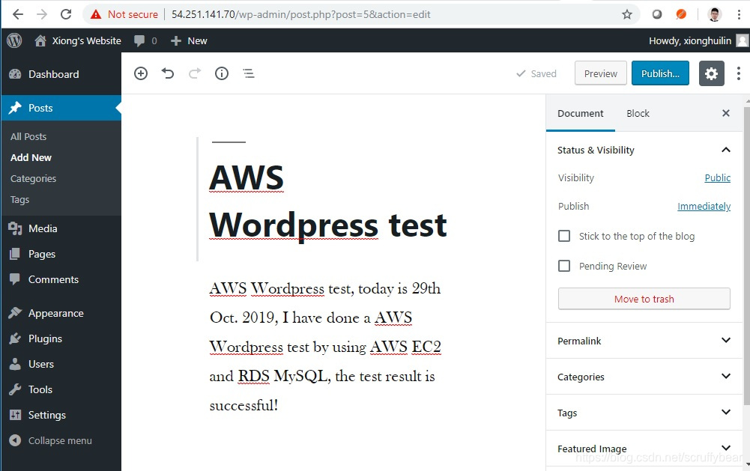Switch to the Document tab
The height and width of the screenshot is (471, 750).
(580, 113)
